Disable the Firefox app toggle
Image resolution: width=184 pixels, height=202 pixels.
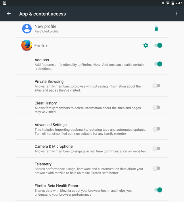[158, 45]
